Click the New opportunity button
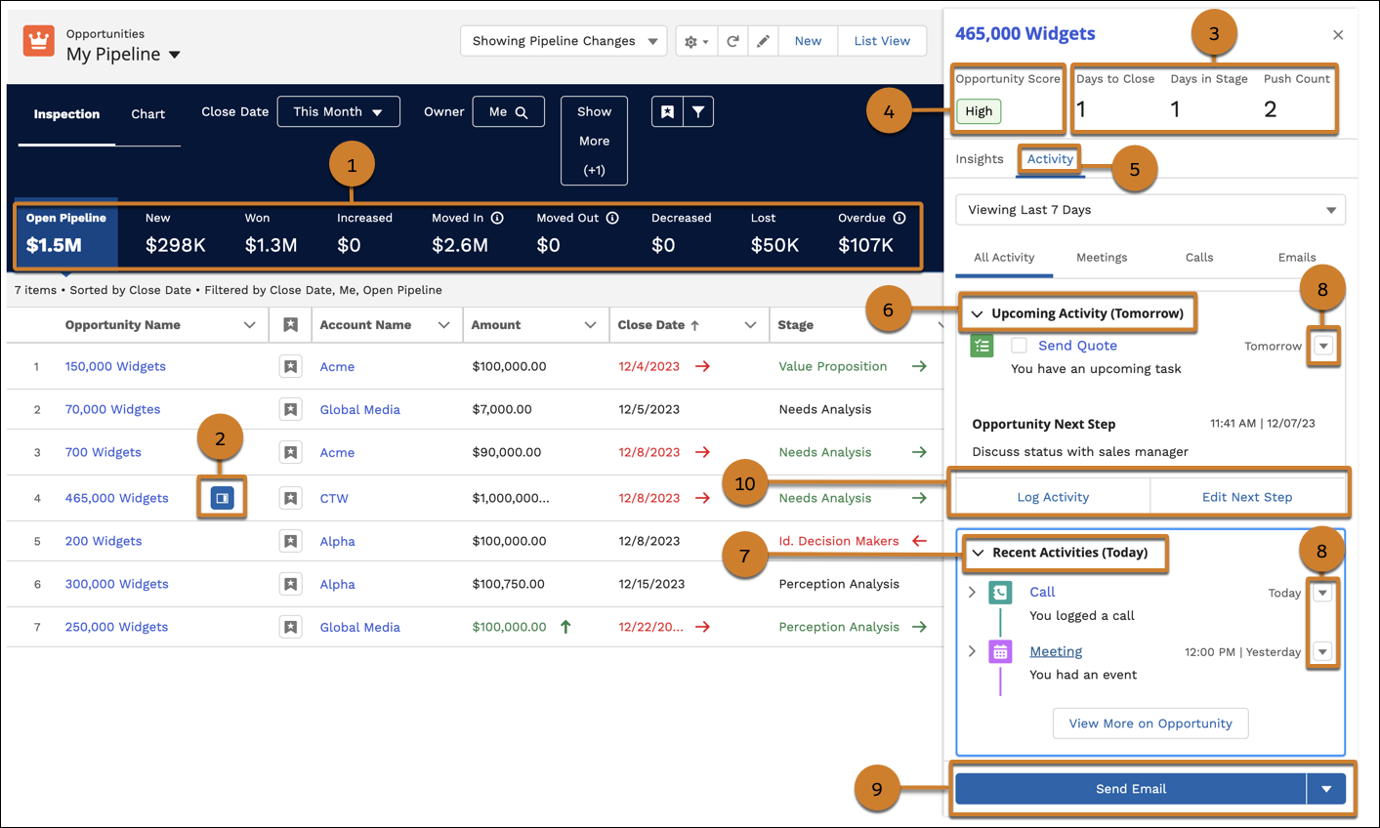 pos(808,41)
